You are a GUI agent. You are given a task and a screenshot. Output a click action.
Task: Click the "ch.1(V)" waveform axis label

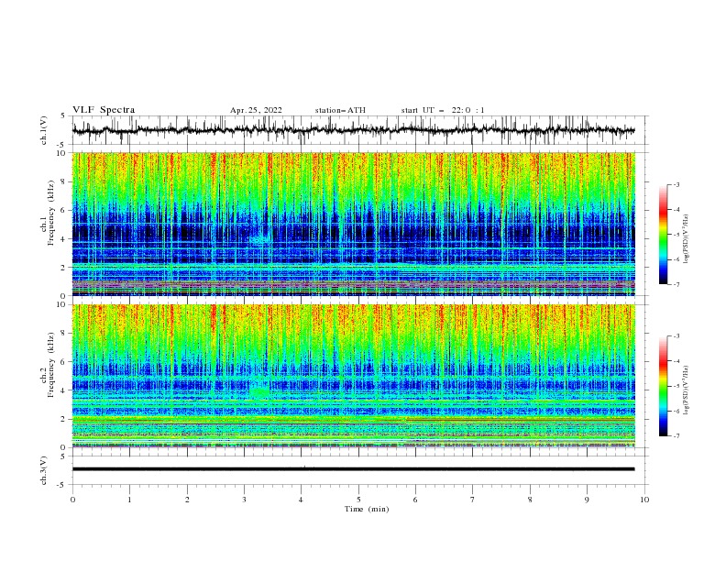[44, 130]
